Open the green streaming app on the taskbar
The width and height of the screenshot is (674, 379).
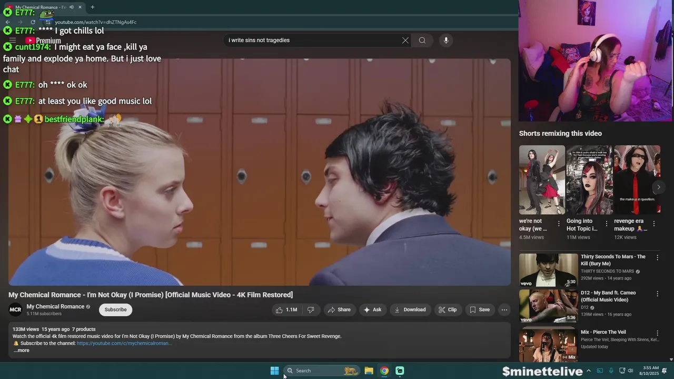(x=400, y=371)
